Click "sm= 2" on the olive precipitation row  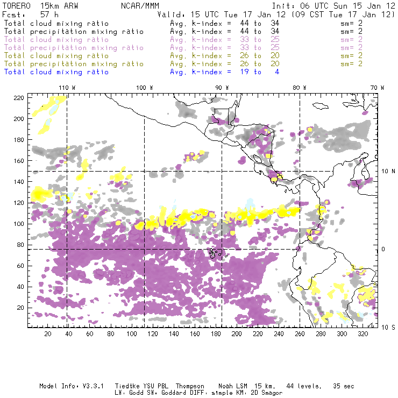point(352,64)
